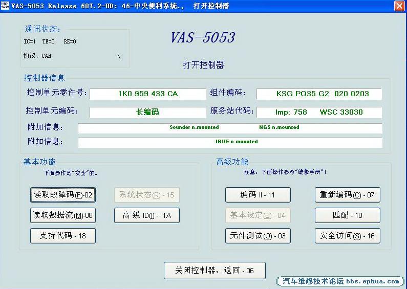
Task: Click the 打开控制器 heading text
Action: tap(204, 65)
